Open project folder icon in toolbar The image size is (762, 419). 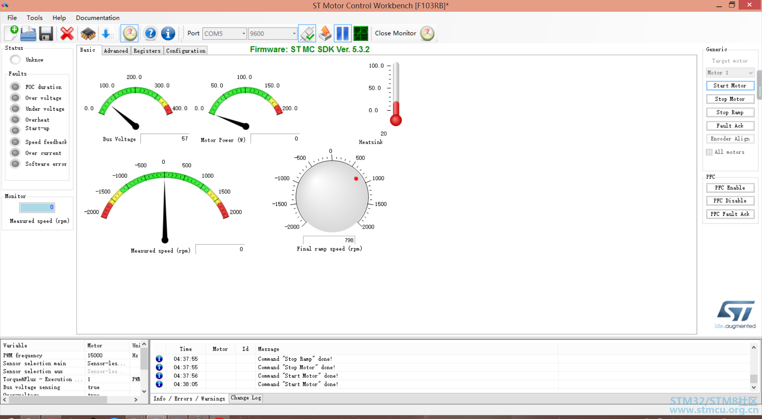(28, 33)
